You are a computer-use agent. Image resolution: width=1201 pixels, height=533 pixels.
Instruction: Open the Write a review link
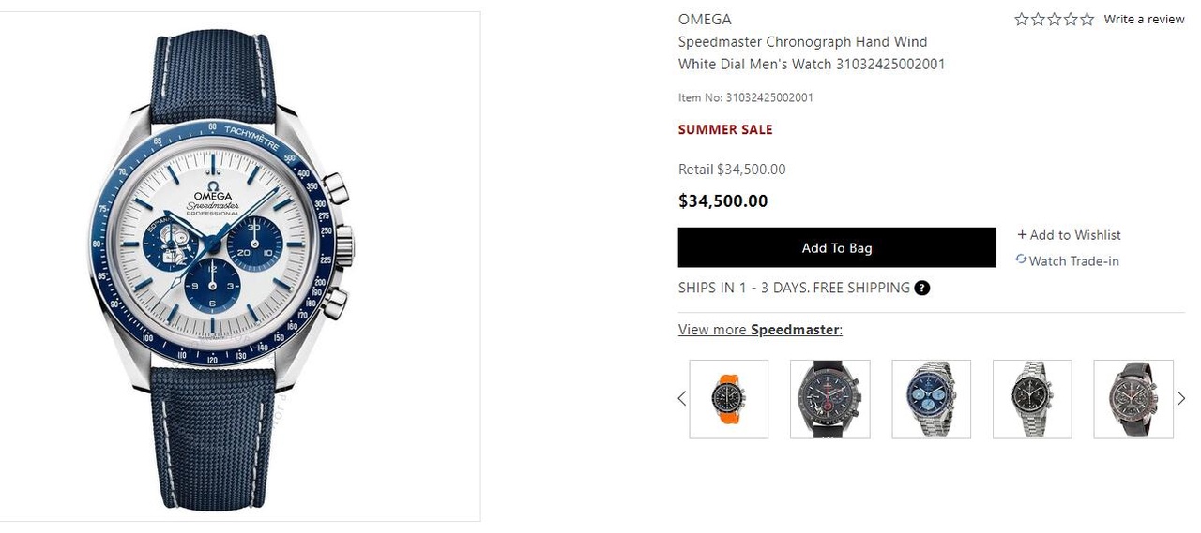click(x=1144, y=19)
